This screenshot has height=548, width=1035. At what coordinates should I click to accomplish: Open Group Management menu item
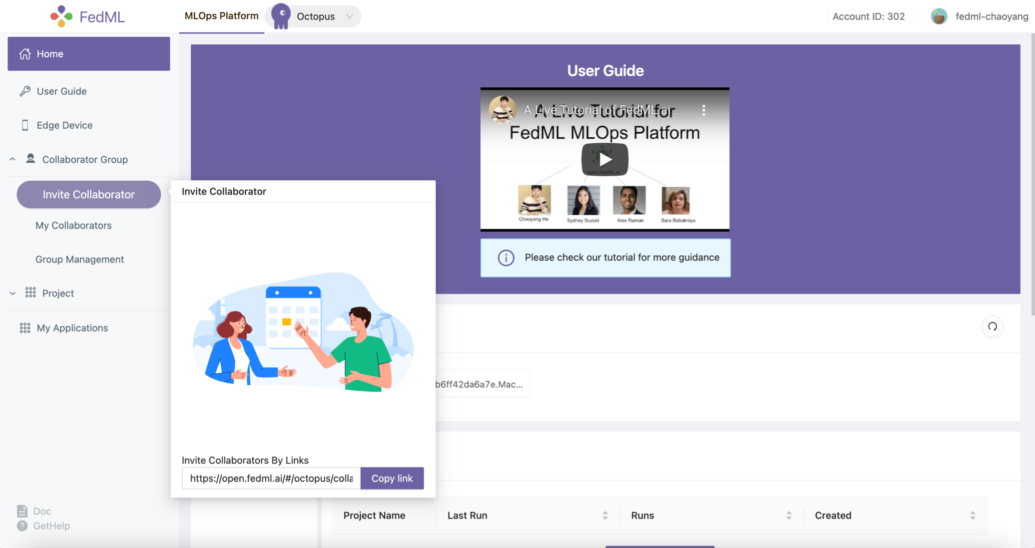click(79, 260)
